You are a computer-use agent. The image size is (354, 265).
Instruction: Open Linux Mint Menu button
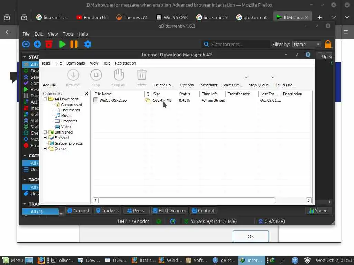coord(12,260)
